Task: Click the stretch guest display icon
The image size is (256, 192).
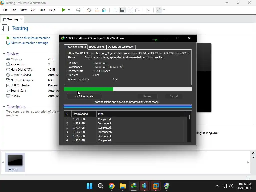Action: click(x=159, y=10)
